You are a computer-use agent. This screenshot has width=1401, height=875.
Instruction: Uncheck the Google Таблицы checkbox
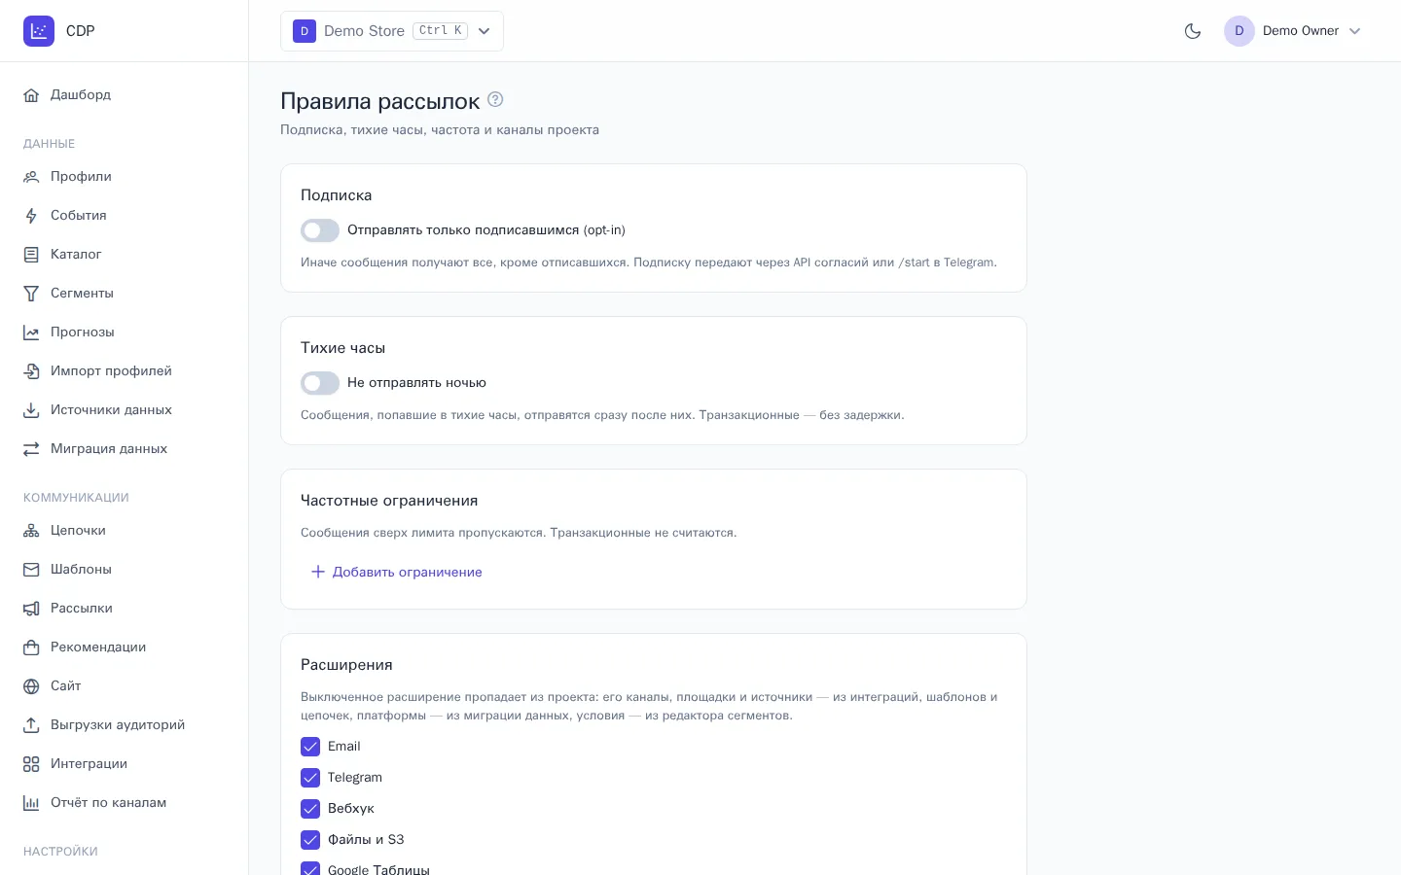pyautogui.click(x=310, y=869)
